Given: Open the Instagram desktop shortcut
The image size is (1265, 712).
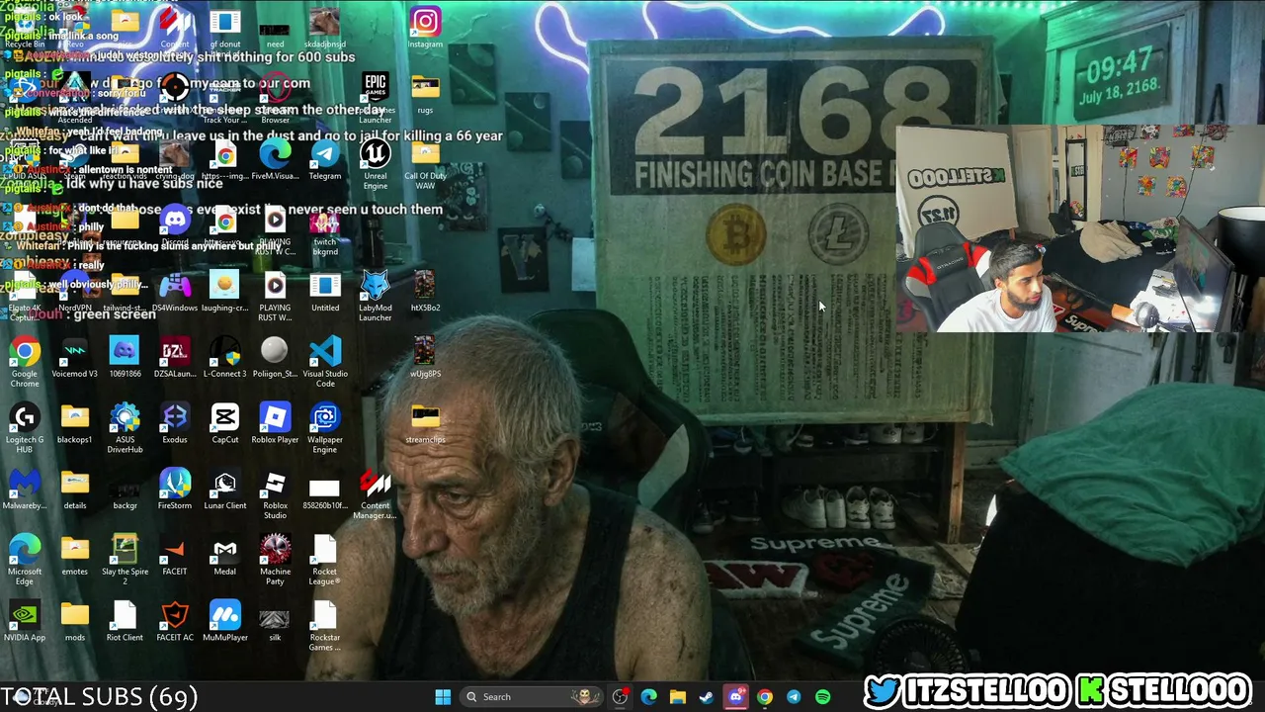Looking at the screenshot, I should (x=425, y=28).
